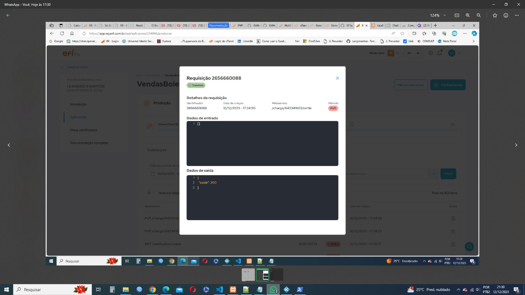Toggle Client ID visibility with eye icon
The height and width of the screenshot is (295, 525).
(x=453, y=124)
